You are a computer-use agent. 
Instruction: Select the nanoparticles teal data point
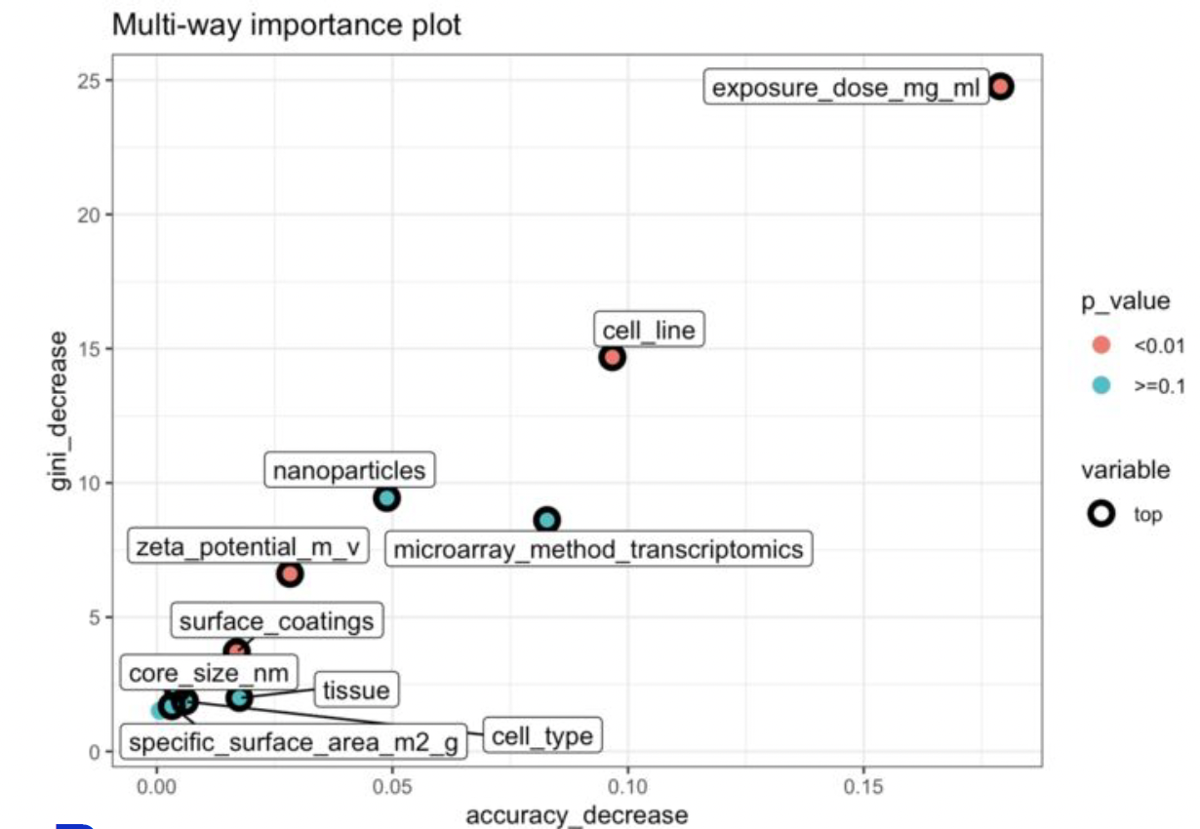pos(387,498)
